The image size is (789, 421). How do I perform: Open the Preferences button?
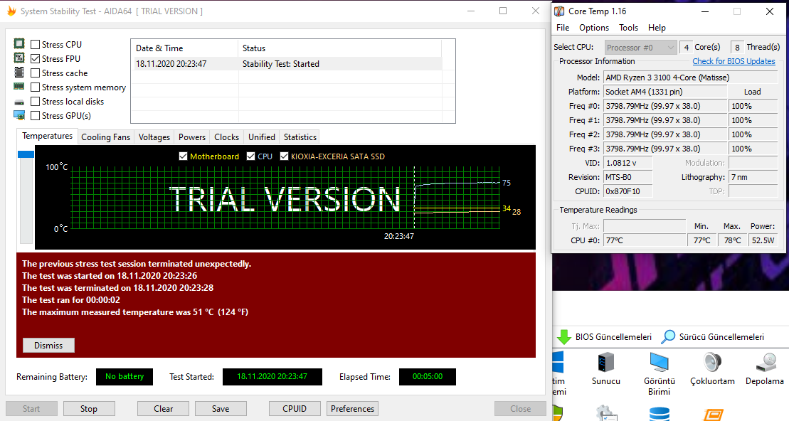(352, 408)
